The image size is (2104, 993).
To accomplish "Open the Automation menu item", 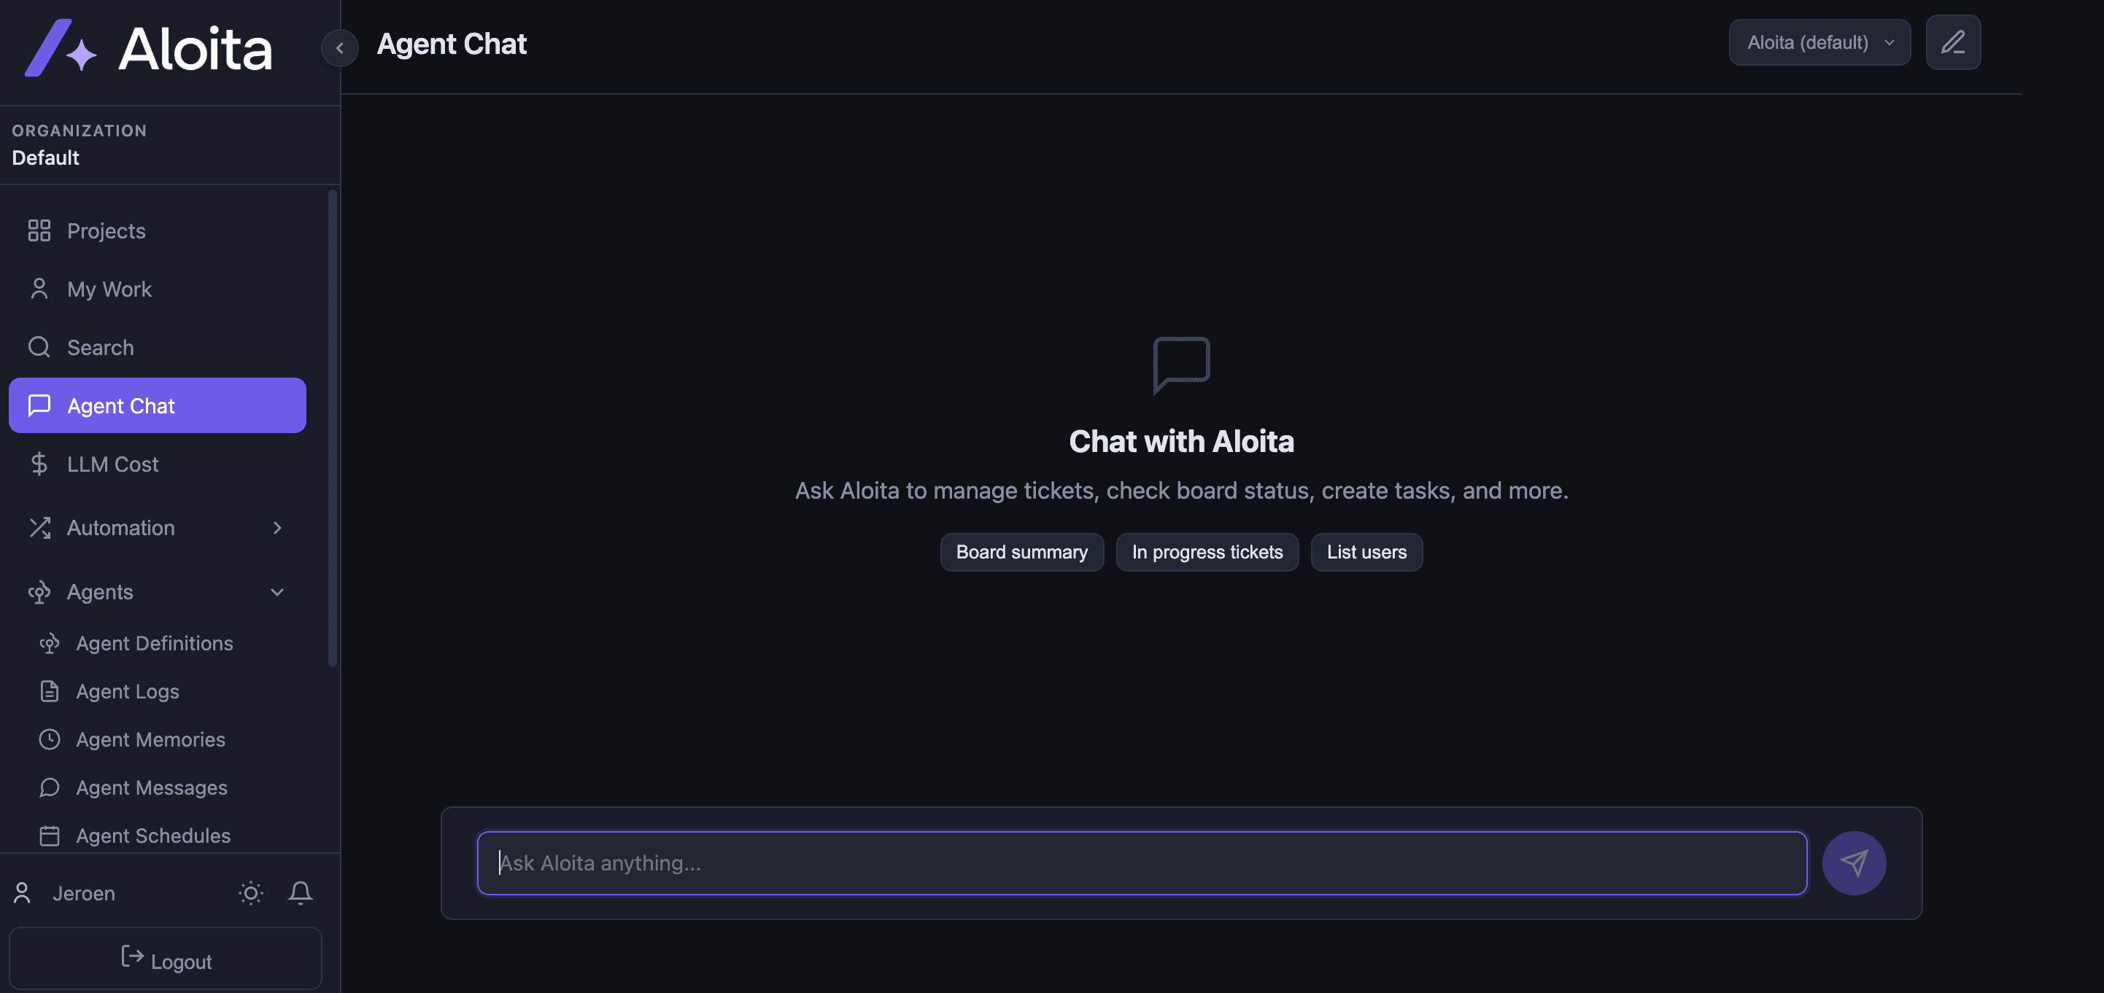I will [x=158, y=528].
